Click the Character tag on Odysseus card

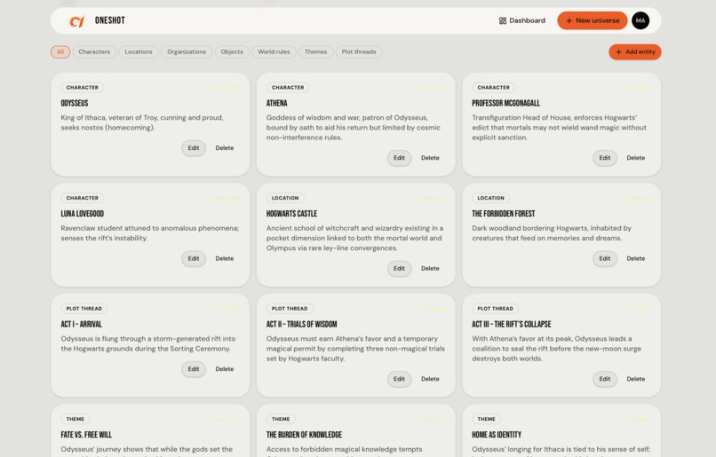point(83,88)
